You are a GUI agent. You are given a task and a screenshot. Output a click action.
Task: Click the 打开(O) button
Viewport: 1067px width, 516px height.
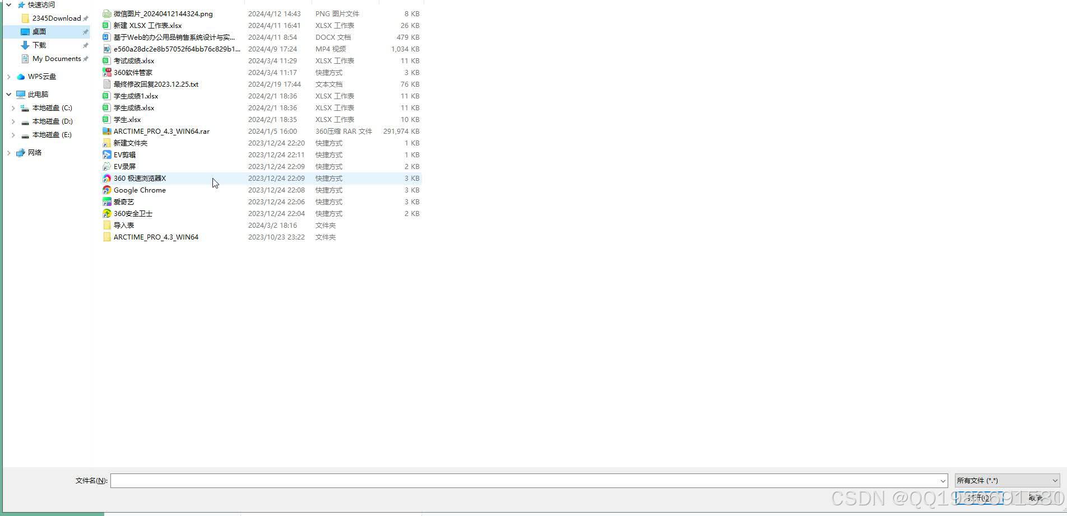pyautogui.click(x=979, y=498)
